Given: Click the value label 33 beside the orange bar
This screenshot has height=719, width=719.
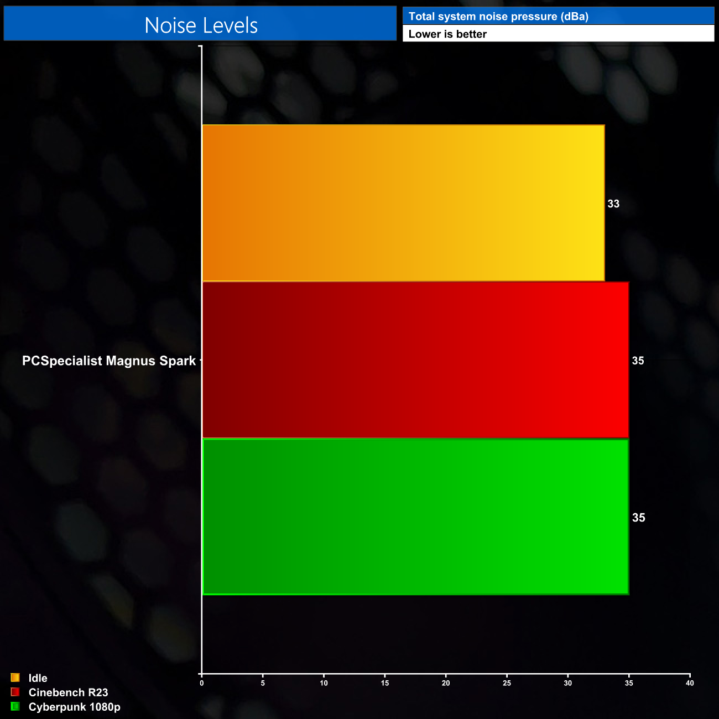Looking at the screenshot, I should tap(613, 204).
